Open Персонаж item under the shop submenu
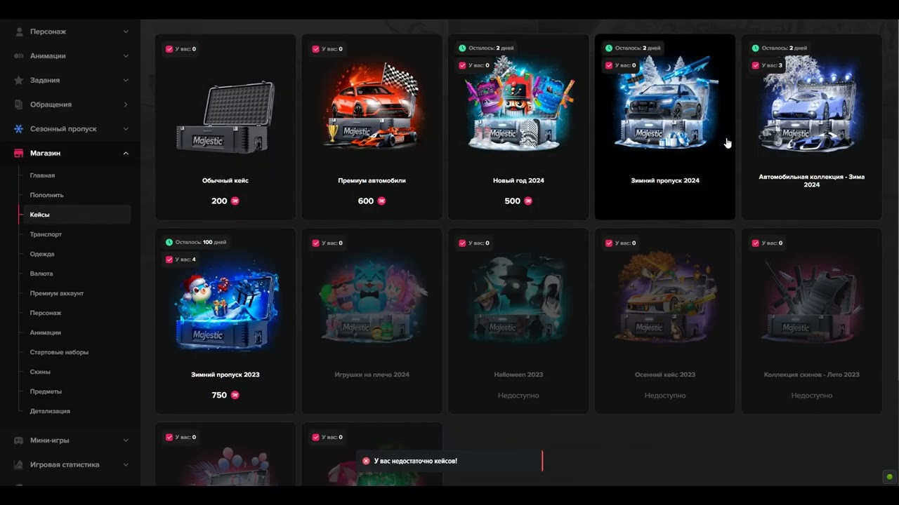The image size is (899, 505). pos(46,313)
